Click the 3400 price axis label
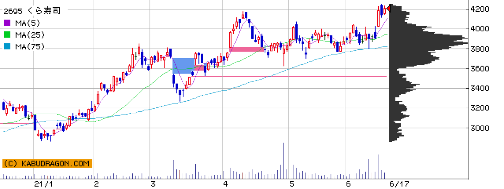This screenshot has width=504, height=189. (481, 88)
